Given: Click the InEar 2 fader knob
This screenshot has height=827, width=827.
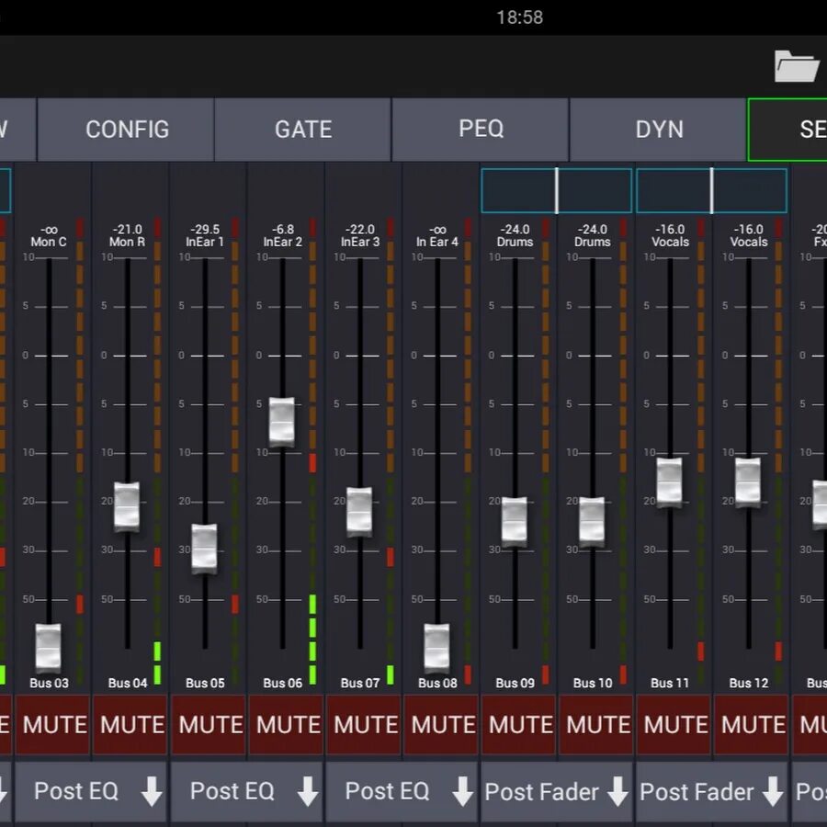Looking at the screenshot, I should (282, 422).
